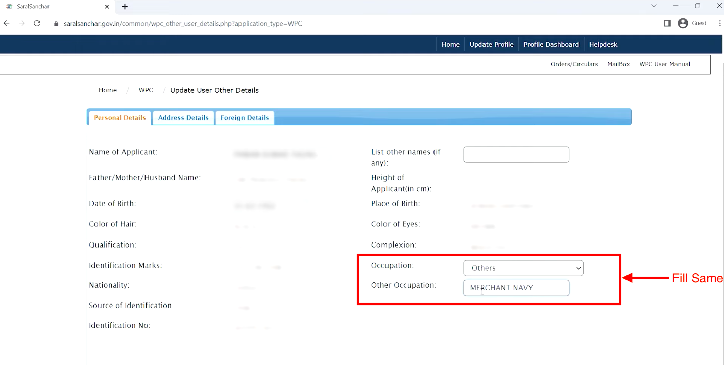724x365 pixels.
Task: Restore down the browser window
Action: (698, 6)
